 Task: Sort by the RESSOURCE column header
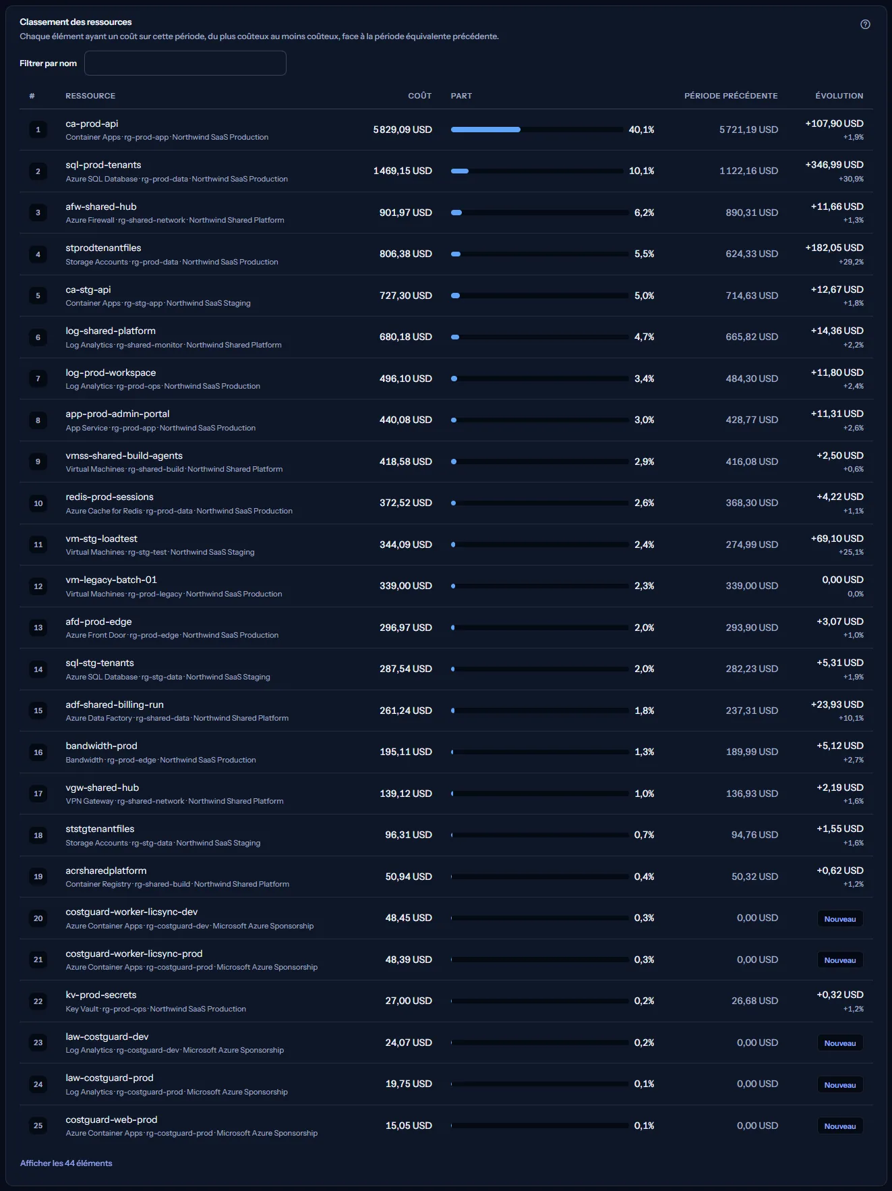(x=90, y=96)
